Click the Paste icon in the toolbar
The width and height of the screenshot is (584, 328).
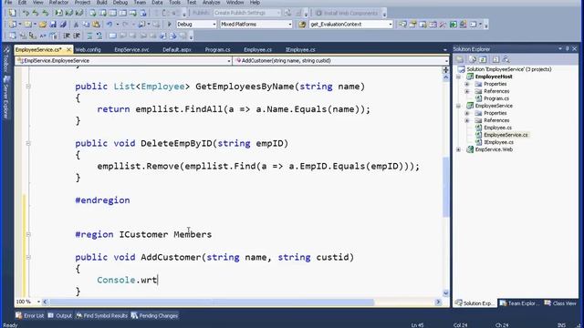[x=96, y=25]
